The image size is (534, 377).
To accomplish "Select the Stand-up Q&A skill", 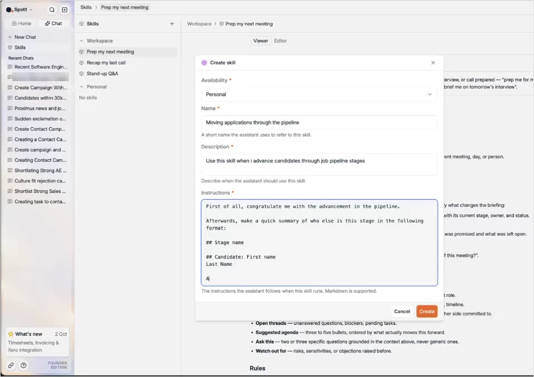I will [128, 73].
